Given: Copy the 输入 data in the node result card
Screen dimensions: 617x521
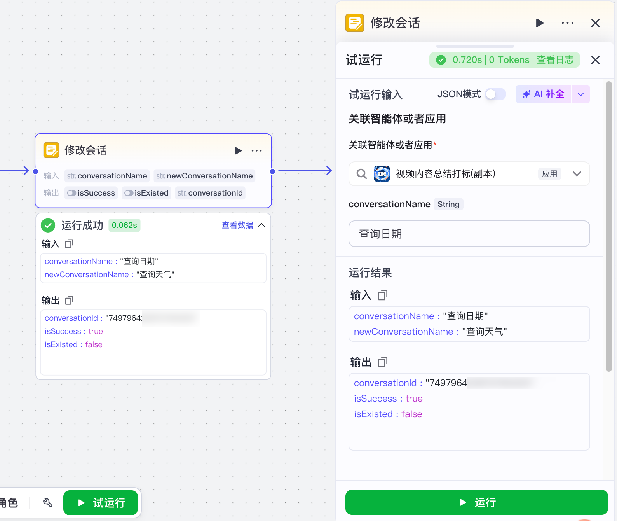Looking at the screenshot, I should click(69, 244).
